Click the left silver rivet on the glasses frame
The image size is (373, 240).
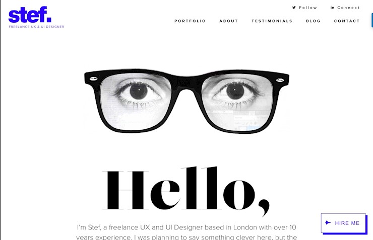coord(93,78)
